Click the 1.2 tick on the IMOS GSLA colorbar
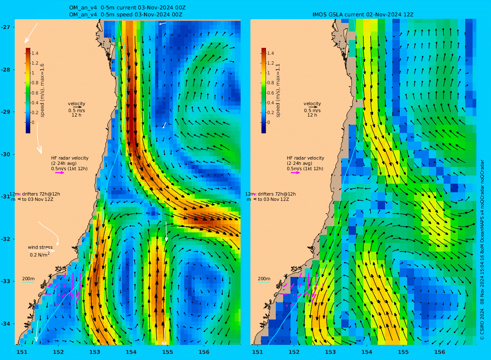The image size is (491, 360). pyautogui.click(x=271, y=63)
